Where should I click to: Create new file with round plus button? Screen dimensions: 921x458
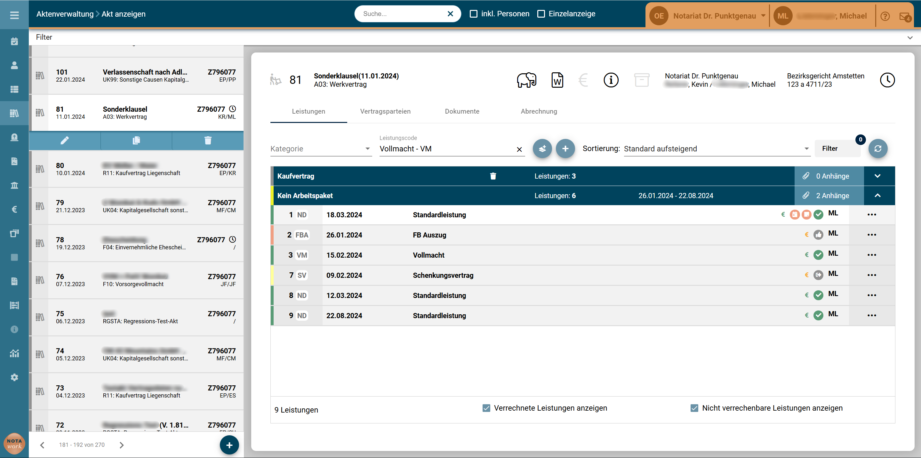pos(229,445)
